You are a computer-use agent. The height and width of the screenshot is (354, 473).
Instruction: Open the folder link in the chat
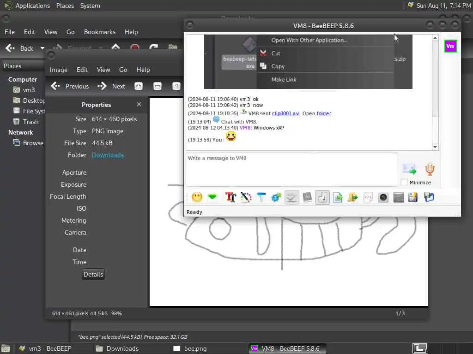[x=324, y=113]
